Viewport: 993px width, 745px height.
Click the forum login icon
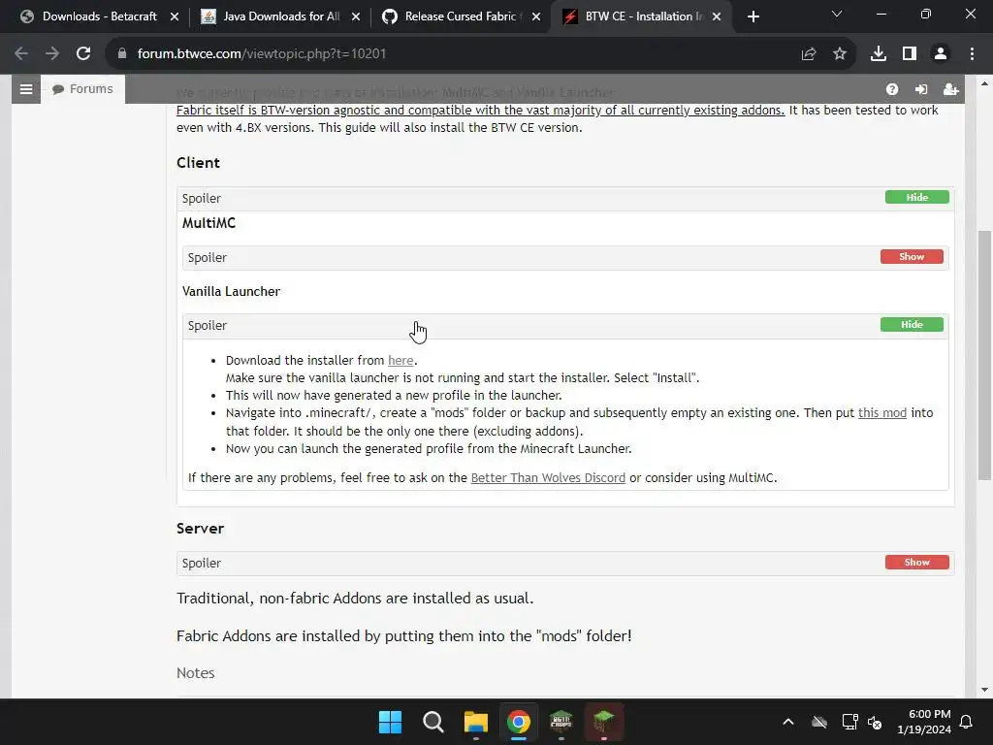point(921,89)
